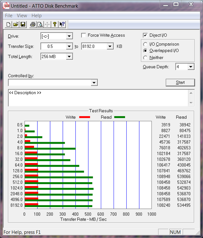Open the Drive dropdown
The image size is (203, 238).
click(x=69, y=36)
